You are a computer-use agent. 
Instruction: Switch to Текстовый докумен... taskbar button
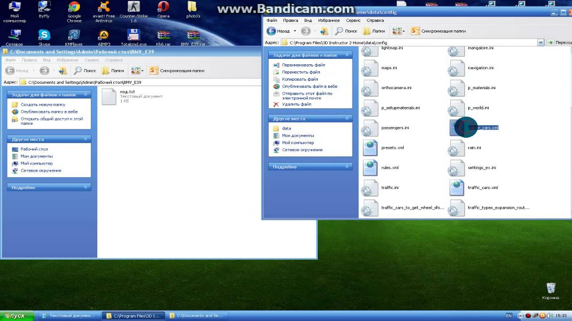[x=68, y=316]
